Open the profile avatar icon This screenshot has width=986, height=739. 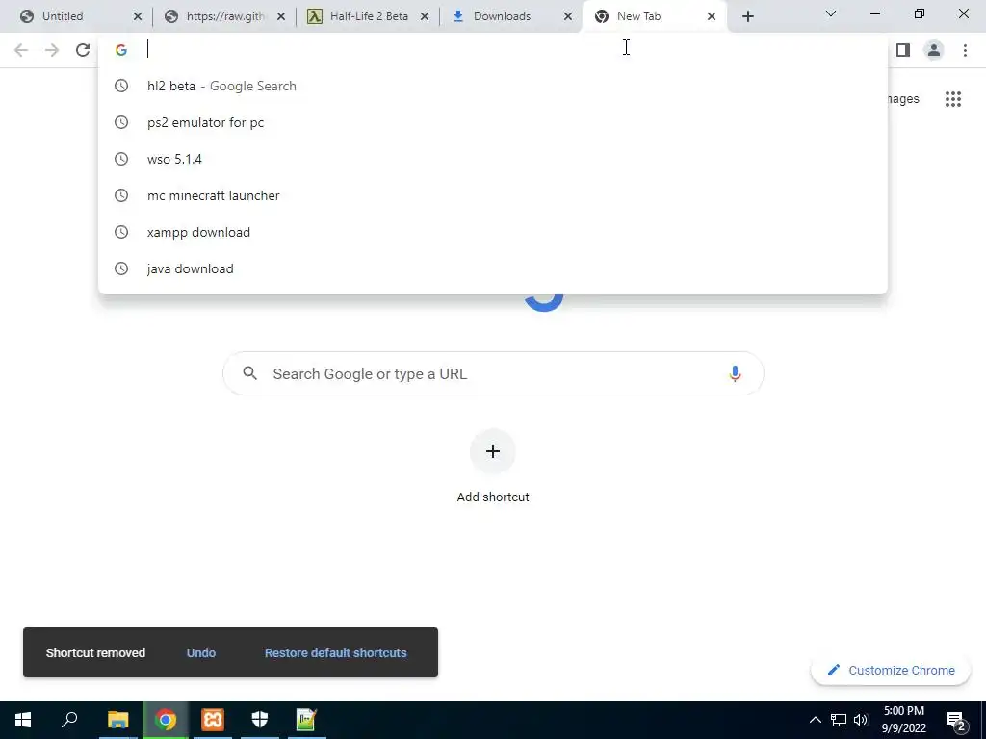point(934,50)
